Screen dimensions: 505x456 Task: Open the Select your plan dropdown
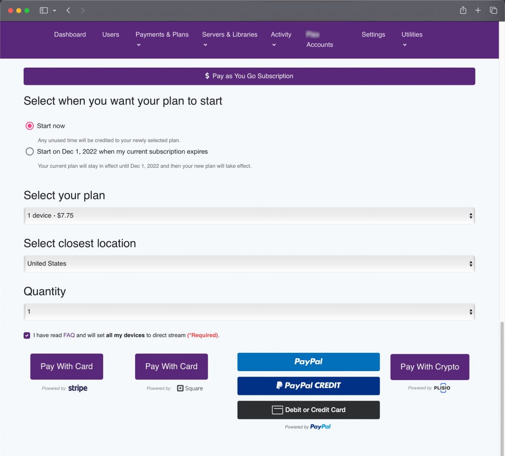249,216
